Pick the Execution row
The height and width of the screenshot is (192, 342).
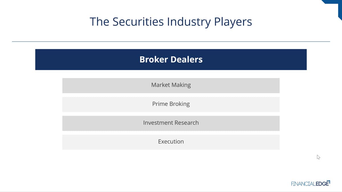click(171, 142)
